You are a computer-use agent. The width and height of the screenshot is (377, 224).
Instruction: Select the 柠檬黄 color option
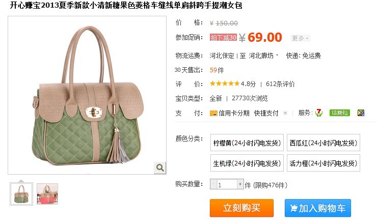pyautogui.click(x=247, y=143)
